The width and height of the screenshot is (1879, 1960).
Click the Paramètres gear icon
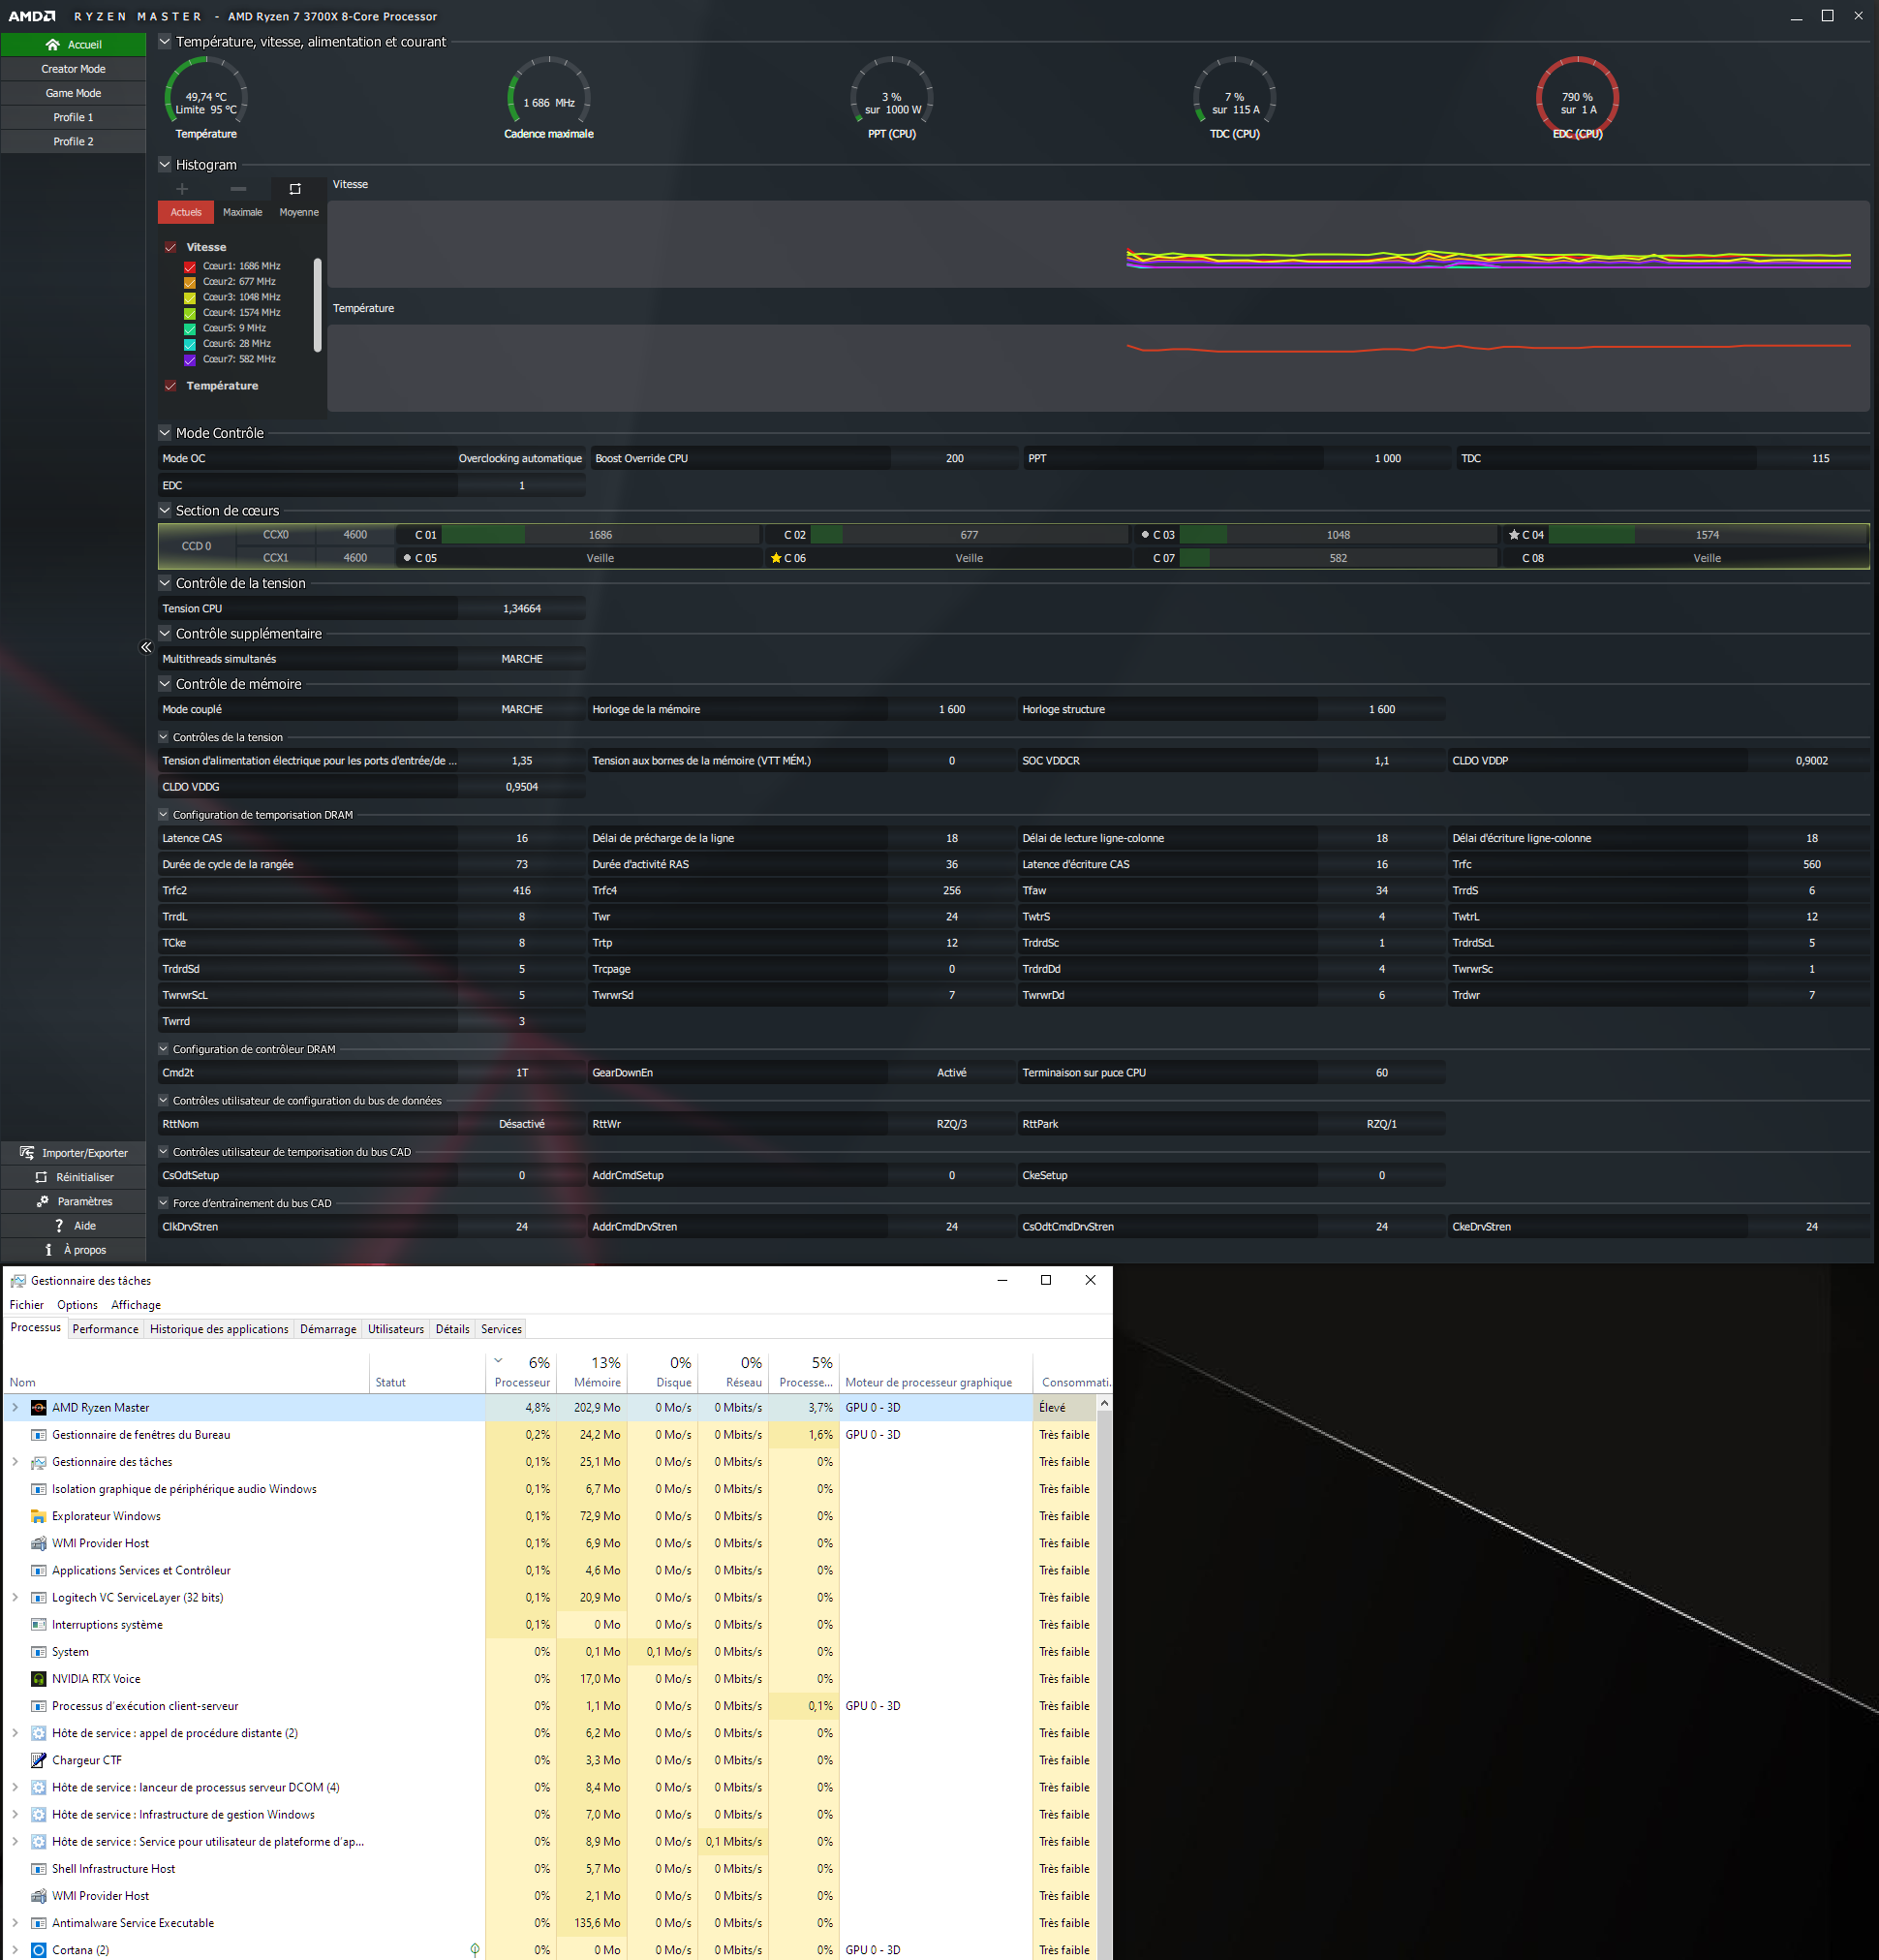click(x=42, y=1201)
